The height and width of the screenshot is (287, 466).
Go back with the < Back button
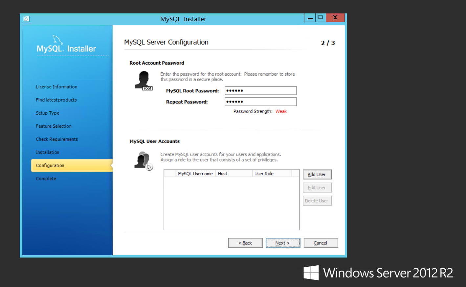[245, 243]
